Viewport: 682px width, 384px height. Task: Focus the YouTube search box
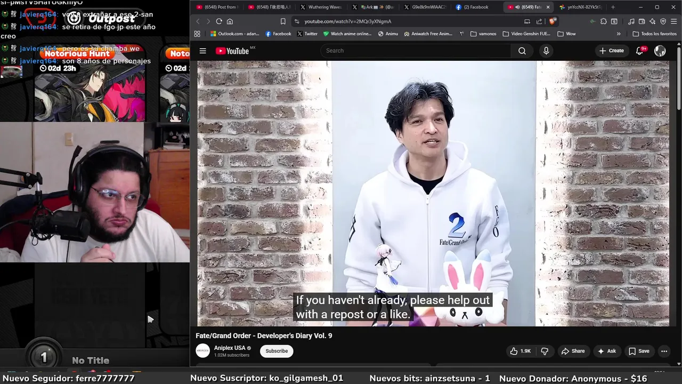[416, 51]
